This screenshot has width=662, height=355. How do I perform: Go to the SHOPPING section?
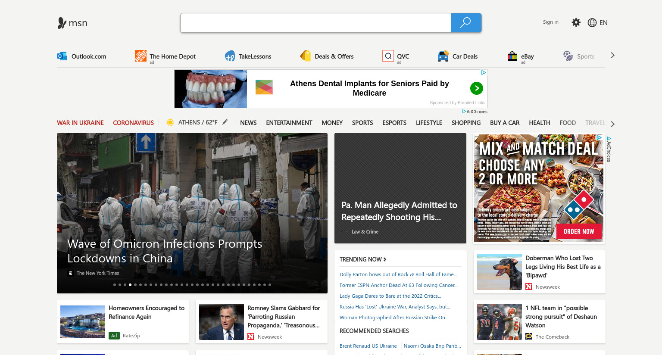[466, 123]
